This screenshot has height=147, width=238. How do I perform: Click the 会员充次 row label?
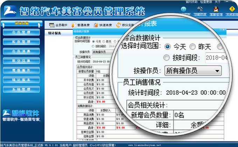coord(89,89)
